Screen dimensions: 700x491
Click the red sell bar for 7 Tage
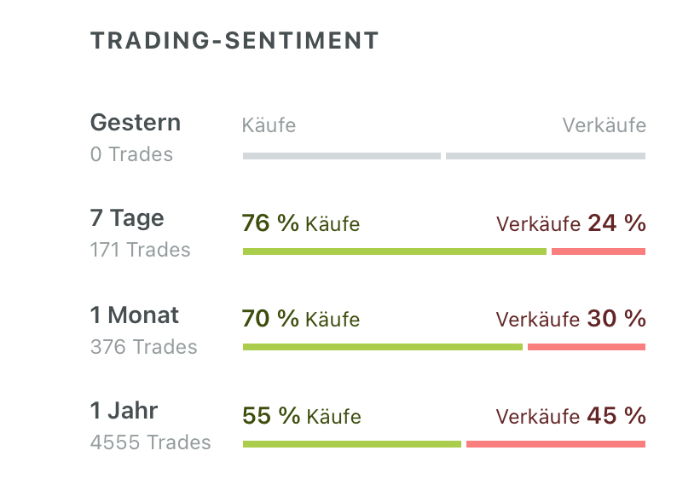coord(599,251)
